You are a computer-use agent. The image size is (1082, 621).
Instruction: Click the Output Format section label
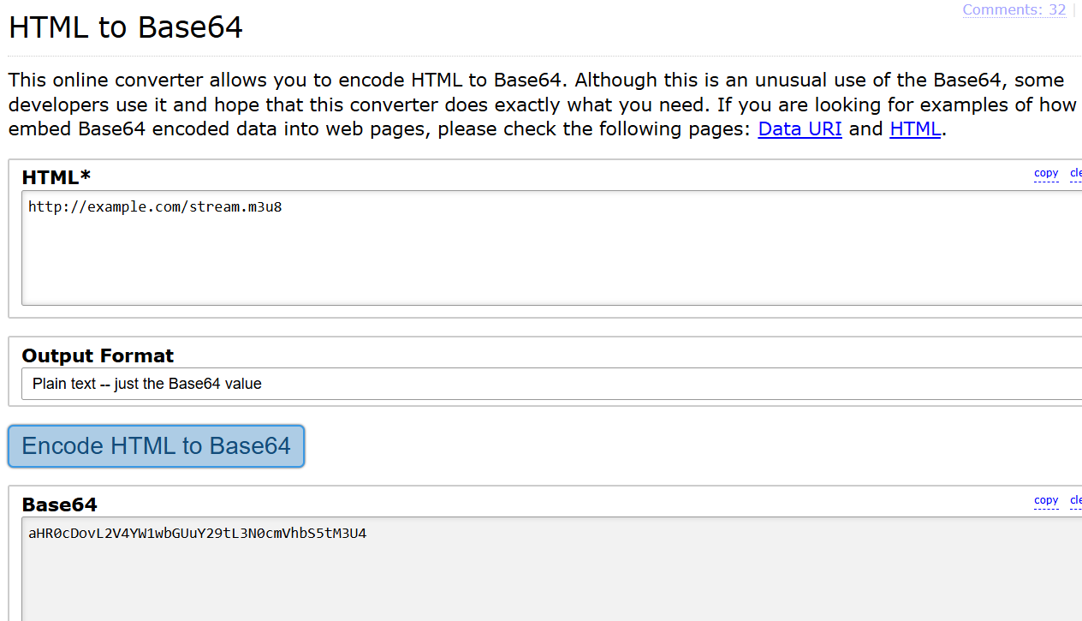(98, 355)
